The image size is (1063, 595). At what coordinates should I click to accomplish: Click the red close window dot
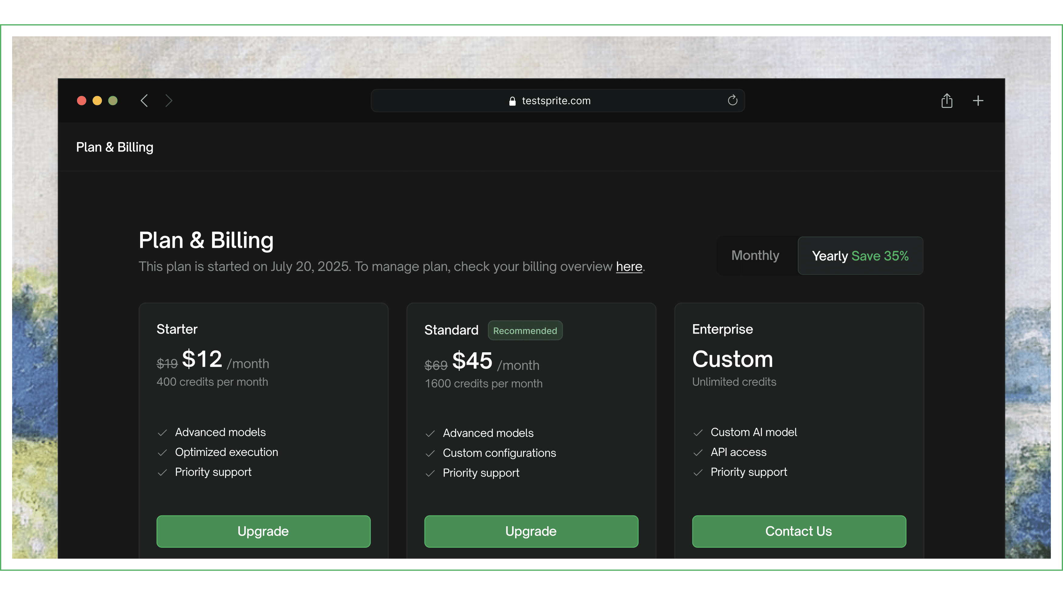[82, 101]
